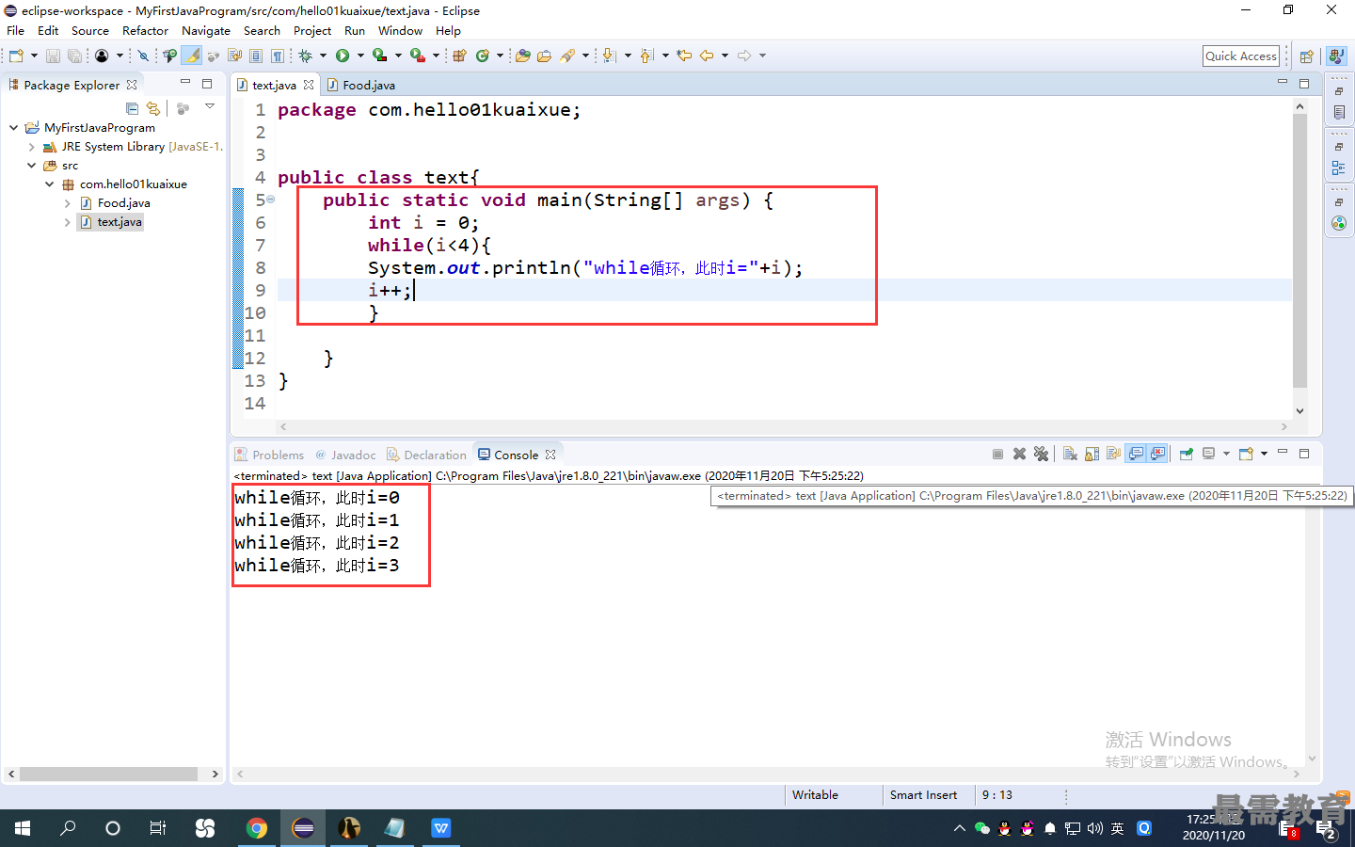The height and width of the screenshot is (847, 1355).
Task: Switch to the Declaration tab
Action: [x=427, y=455]
